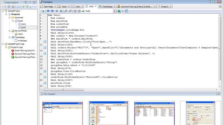Click the first grey circle icon in editor toolbar

75,11
